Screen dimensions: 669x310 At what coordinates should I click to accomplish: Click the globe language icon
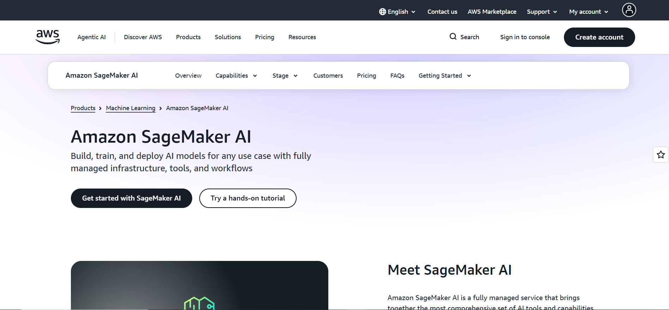(x=382, y=12)
